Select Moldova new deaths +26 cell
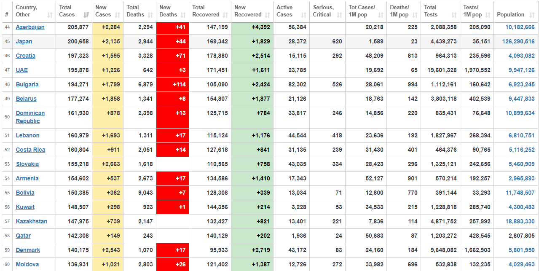This screenshot has width=539, height=271. point(173,264)
